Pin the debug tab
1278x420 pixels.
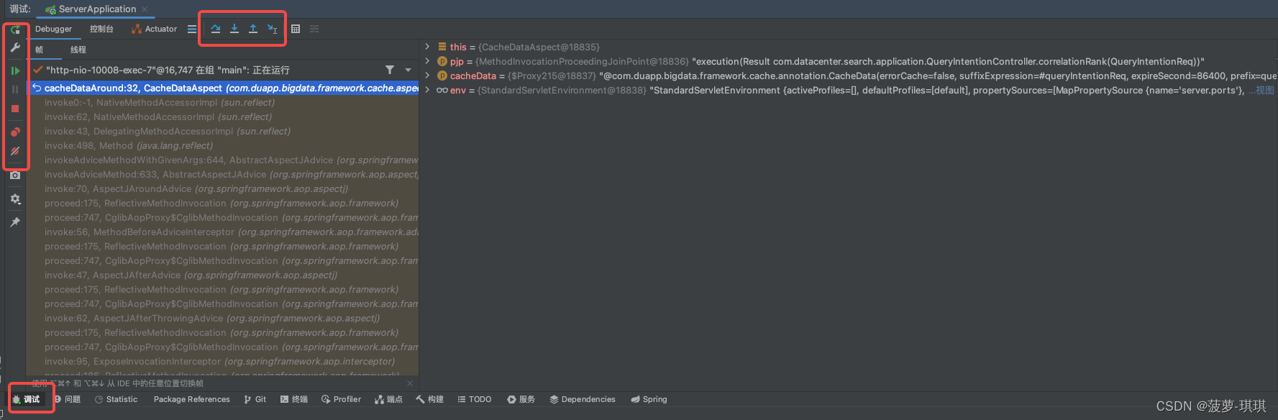click(15, 222)
